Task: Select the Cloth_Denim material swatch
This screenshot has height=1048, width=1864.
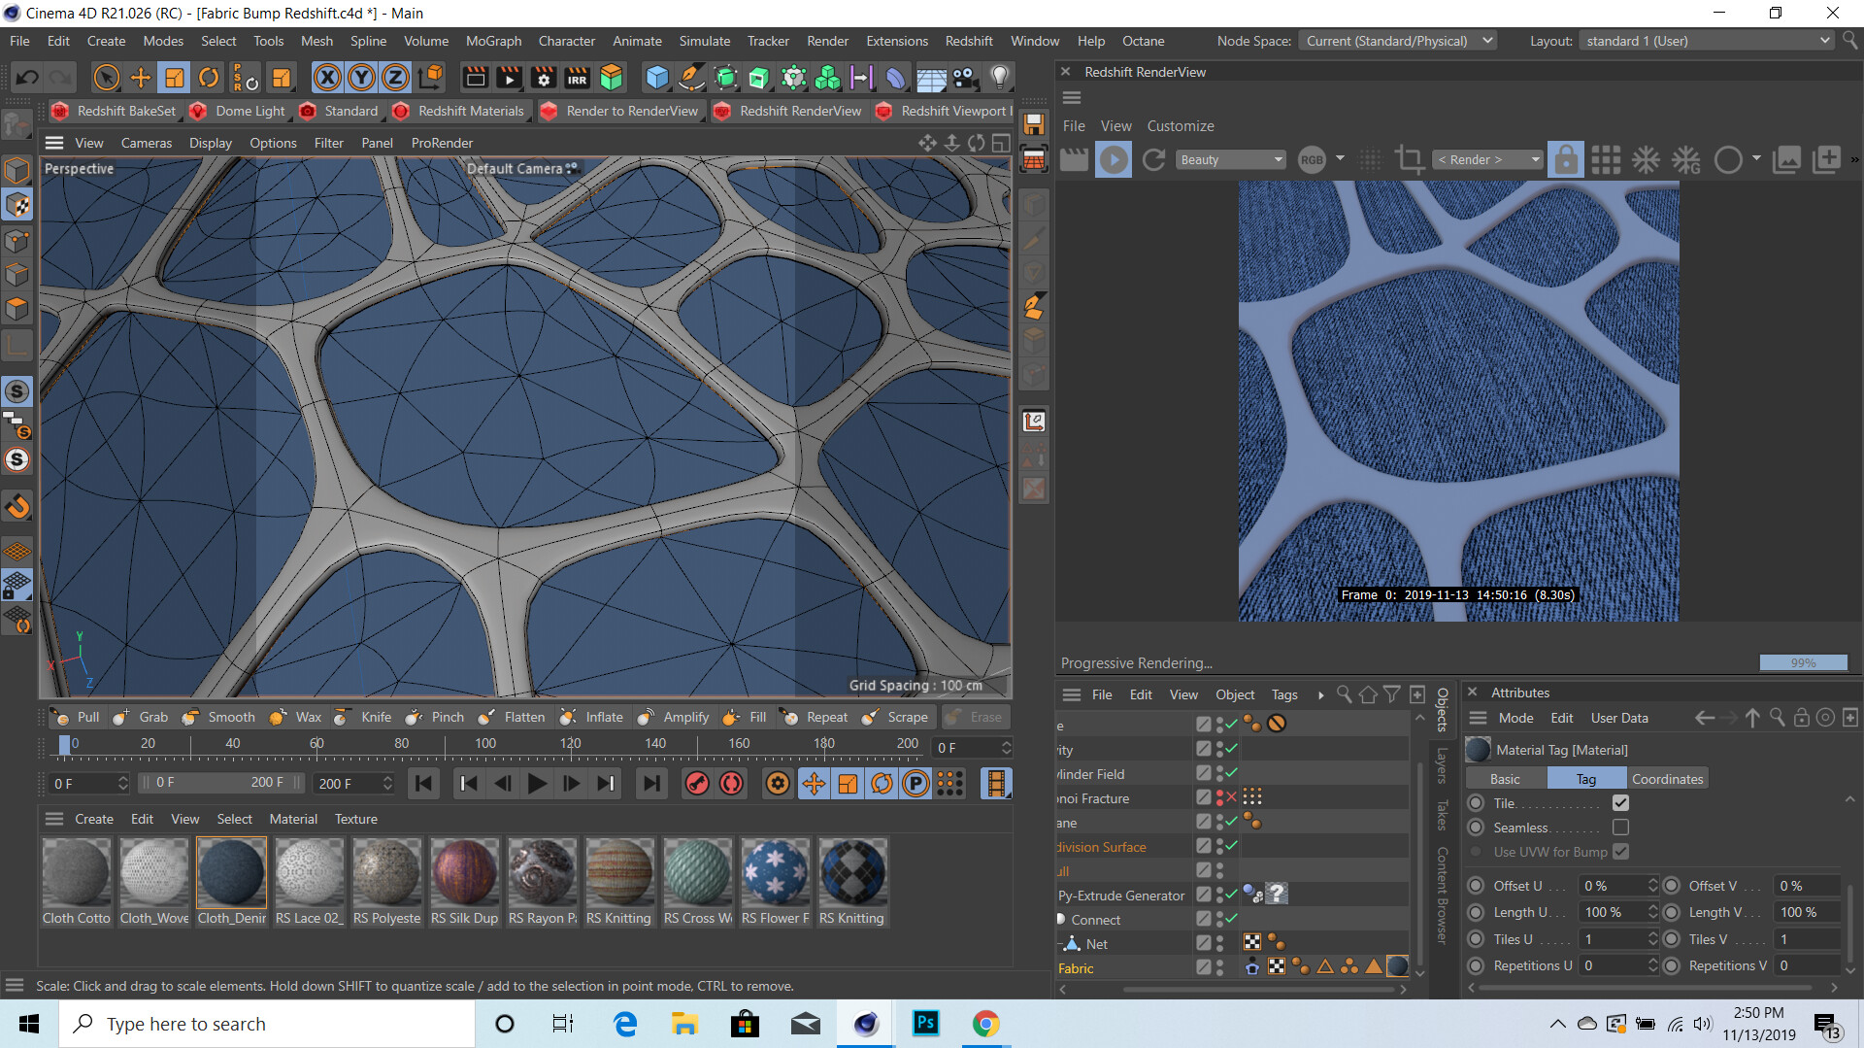Action: 231,882
